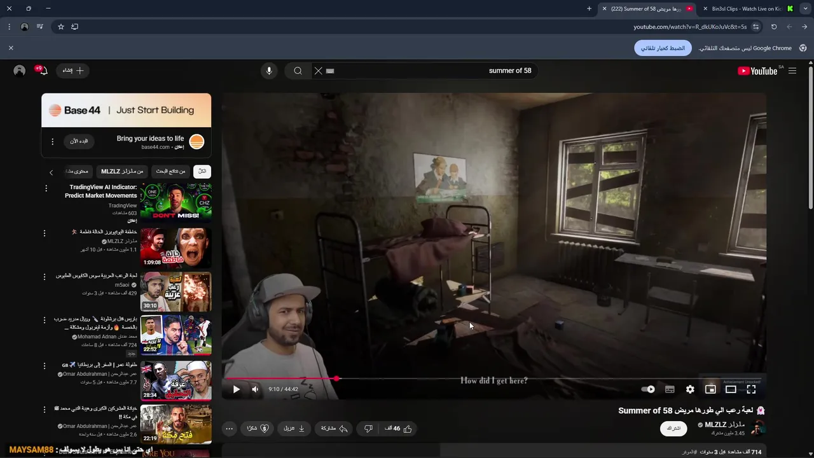Click the page vertical scrollbar
Image resolution: width=814 pixels, height=458 pixels.
tap(810, 137)
